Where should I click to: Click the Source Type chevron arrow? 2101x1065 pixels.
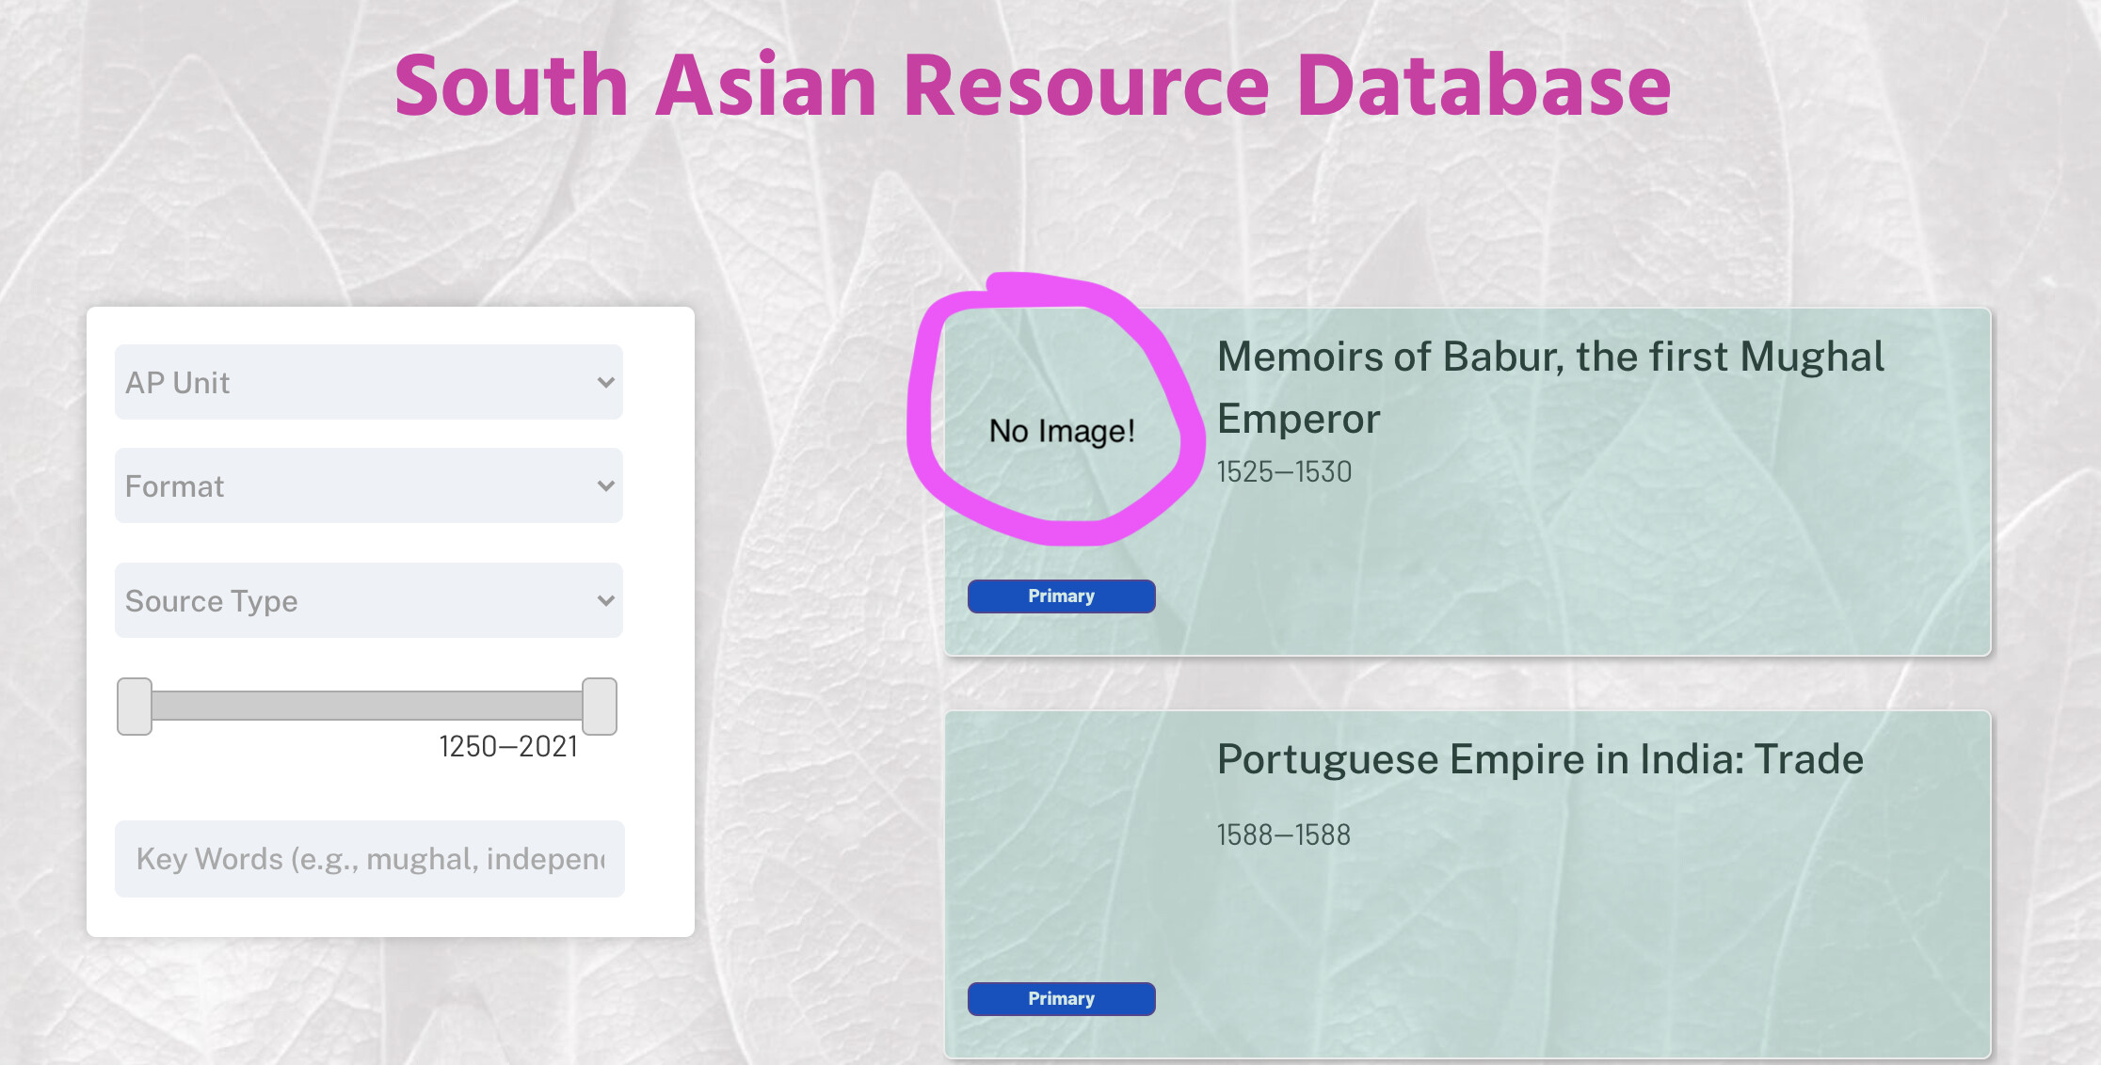point(605,600)
